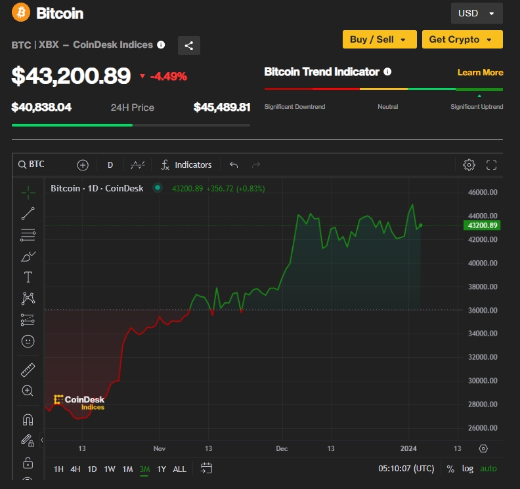Select the ALL time range
The height and width of the screenshot is (489, 520).
(x=179, y=469)
